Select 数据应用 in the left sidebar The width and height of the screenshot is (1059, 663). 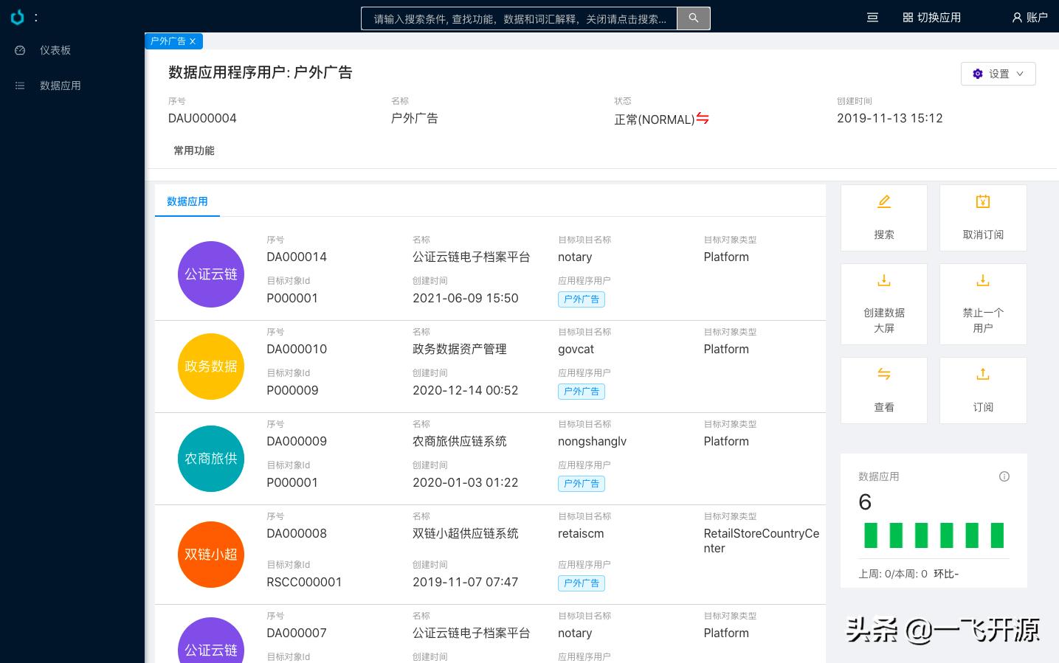[x=61, y=86]
